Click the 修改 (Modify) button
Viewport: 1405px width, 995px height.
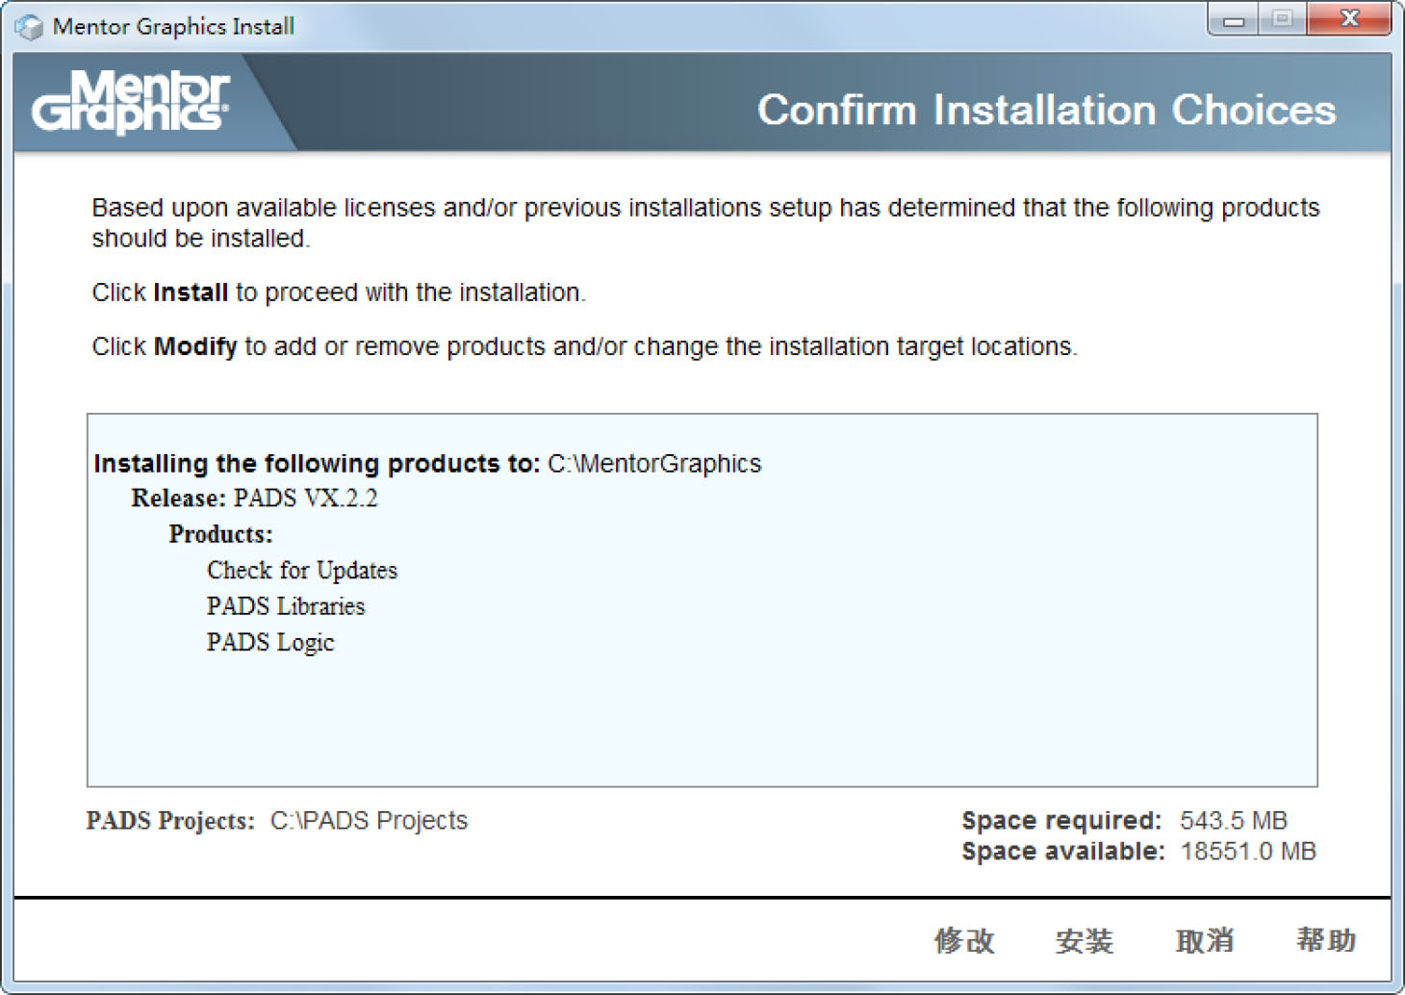pyautogui.click(x=964, y=940)
